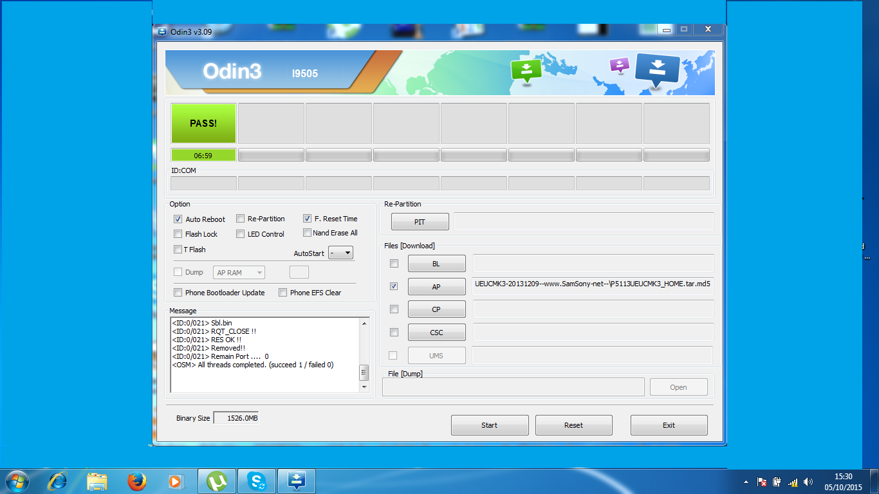Click the Message log scroll-up arrow
879x494 pixels.
pyautogui.click(x=364, y=322)
